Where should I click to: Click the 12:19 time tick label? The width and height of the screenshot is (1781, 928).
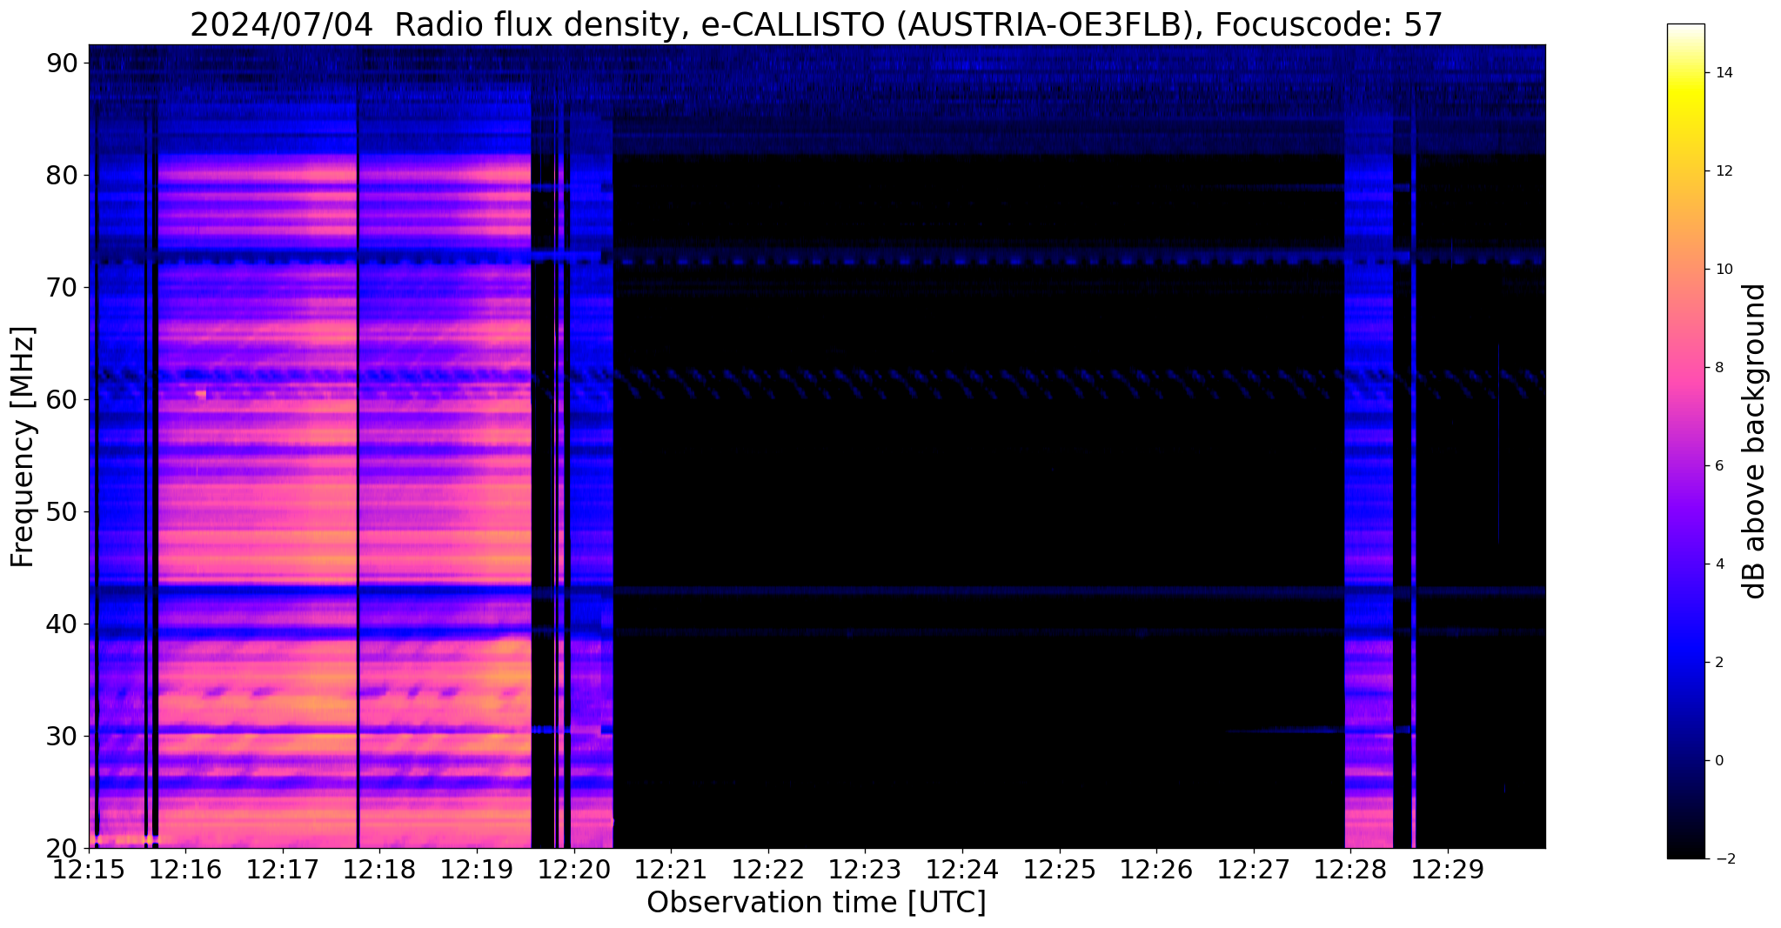point(477,869)
